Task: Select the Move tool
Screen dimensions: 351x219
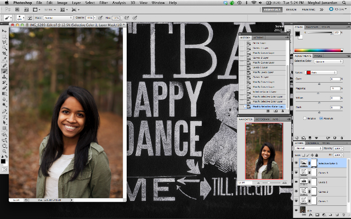Action: (4, 31)
